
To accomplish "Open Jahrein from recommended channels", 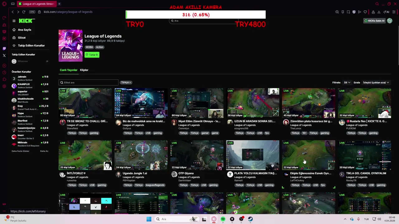I will pos(30,78).
